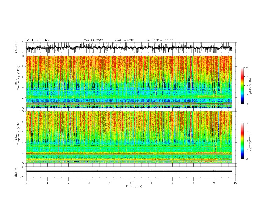Viewport: 265px width, 205px height.
Task: Click the ch.1 spectrogram panel
Action: tap(129, 82)
